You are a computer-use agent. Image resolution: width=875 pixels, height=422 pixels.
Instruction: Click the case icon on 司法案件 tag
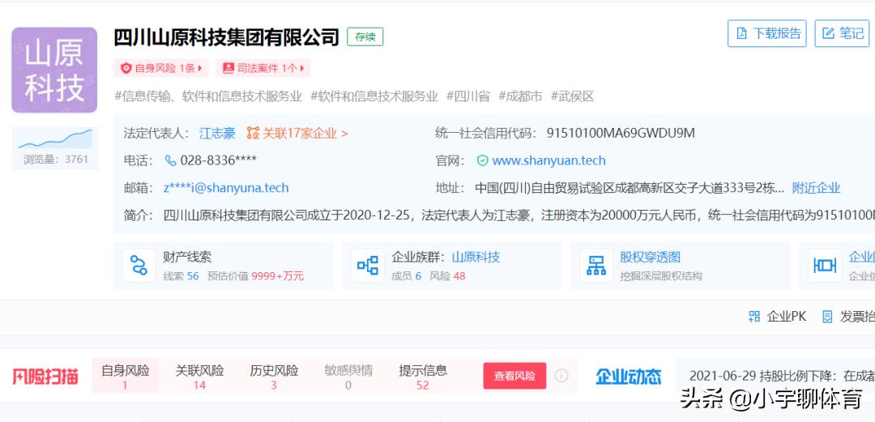pyautogui.click(x=228, y=68)
